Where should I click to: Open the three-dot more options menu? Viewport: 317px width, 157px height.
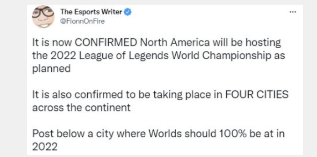(x=293, y=12)
